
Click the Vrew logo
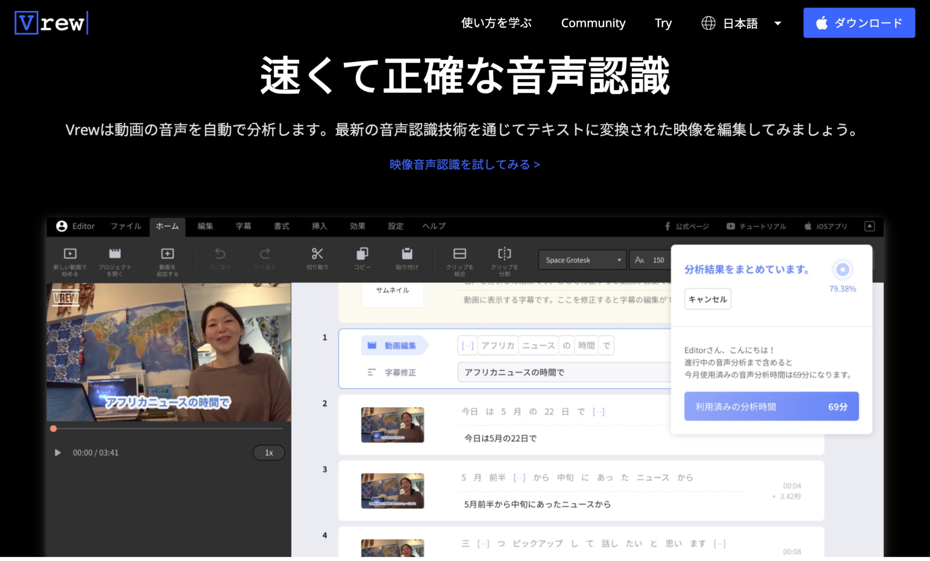point(52,23)
